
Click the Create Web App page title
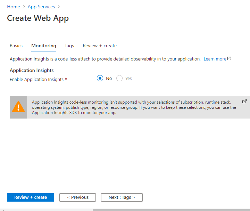38,18
